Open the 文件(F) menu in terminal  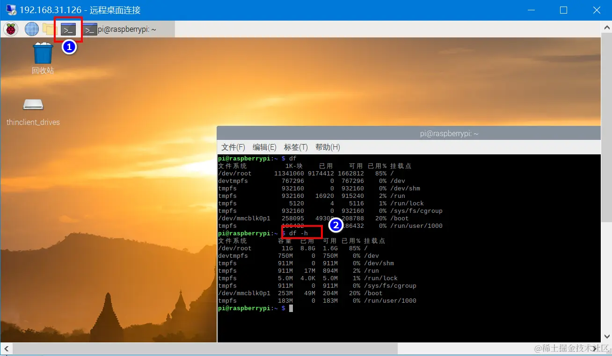(x=233, y=147)
